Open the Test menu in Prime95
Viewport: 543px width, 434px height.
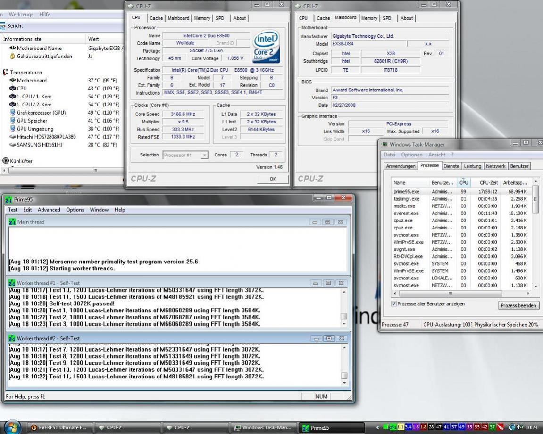pyautogui.click(x=12, y=210)
